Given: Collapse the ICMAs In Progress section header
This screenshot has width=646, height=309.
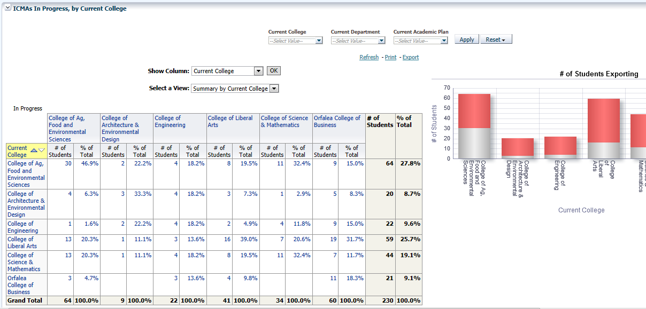Looking at the screenshot, I should point(7,8).
